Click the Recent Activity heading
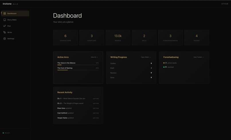 (65, 92)
